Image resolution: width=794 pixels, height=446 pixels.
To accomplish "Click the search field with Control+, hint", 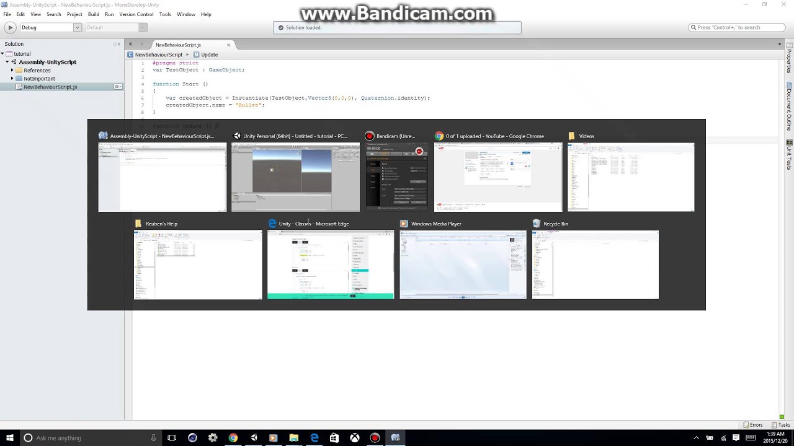I will coord(737,27).
